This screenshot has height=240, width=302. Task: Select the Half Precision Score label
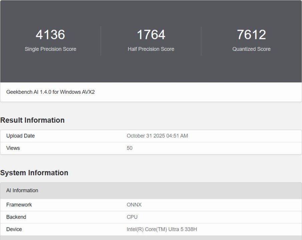pyautogui.click(x=151, y=49)
